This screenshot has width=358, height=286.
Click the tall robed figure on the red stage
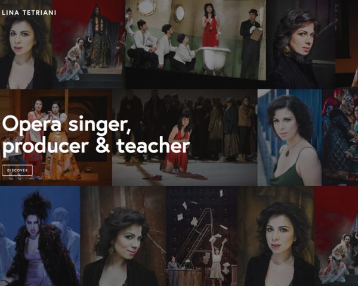(x=99, y=36)
